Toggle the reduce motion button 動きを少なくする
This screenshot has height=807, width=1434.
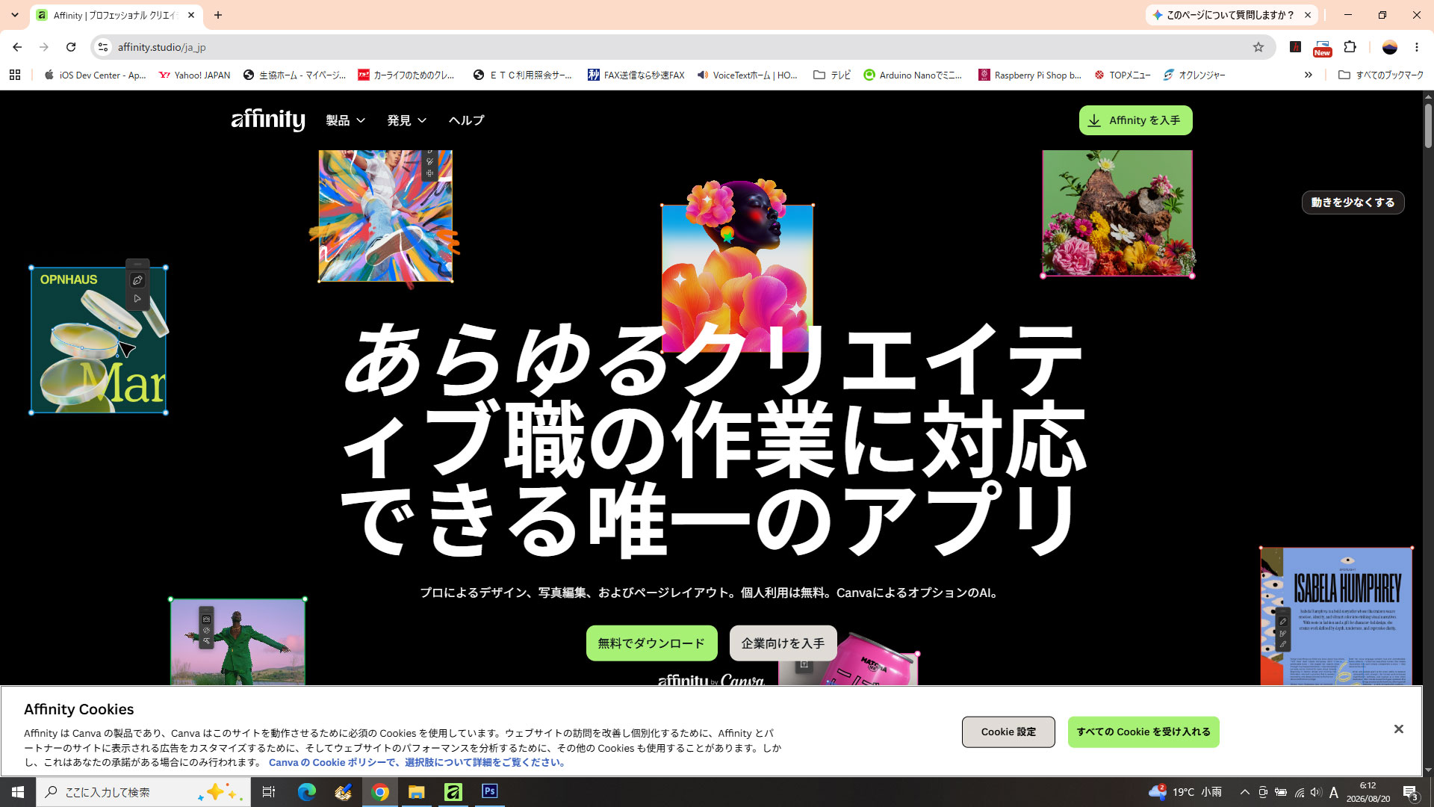pyautogui.click(x=1353, y=202)
